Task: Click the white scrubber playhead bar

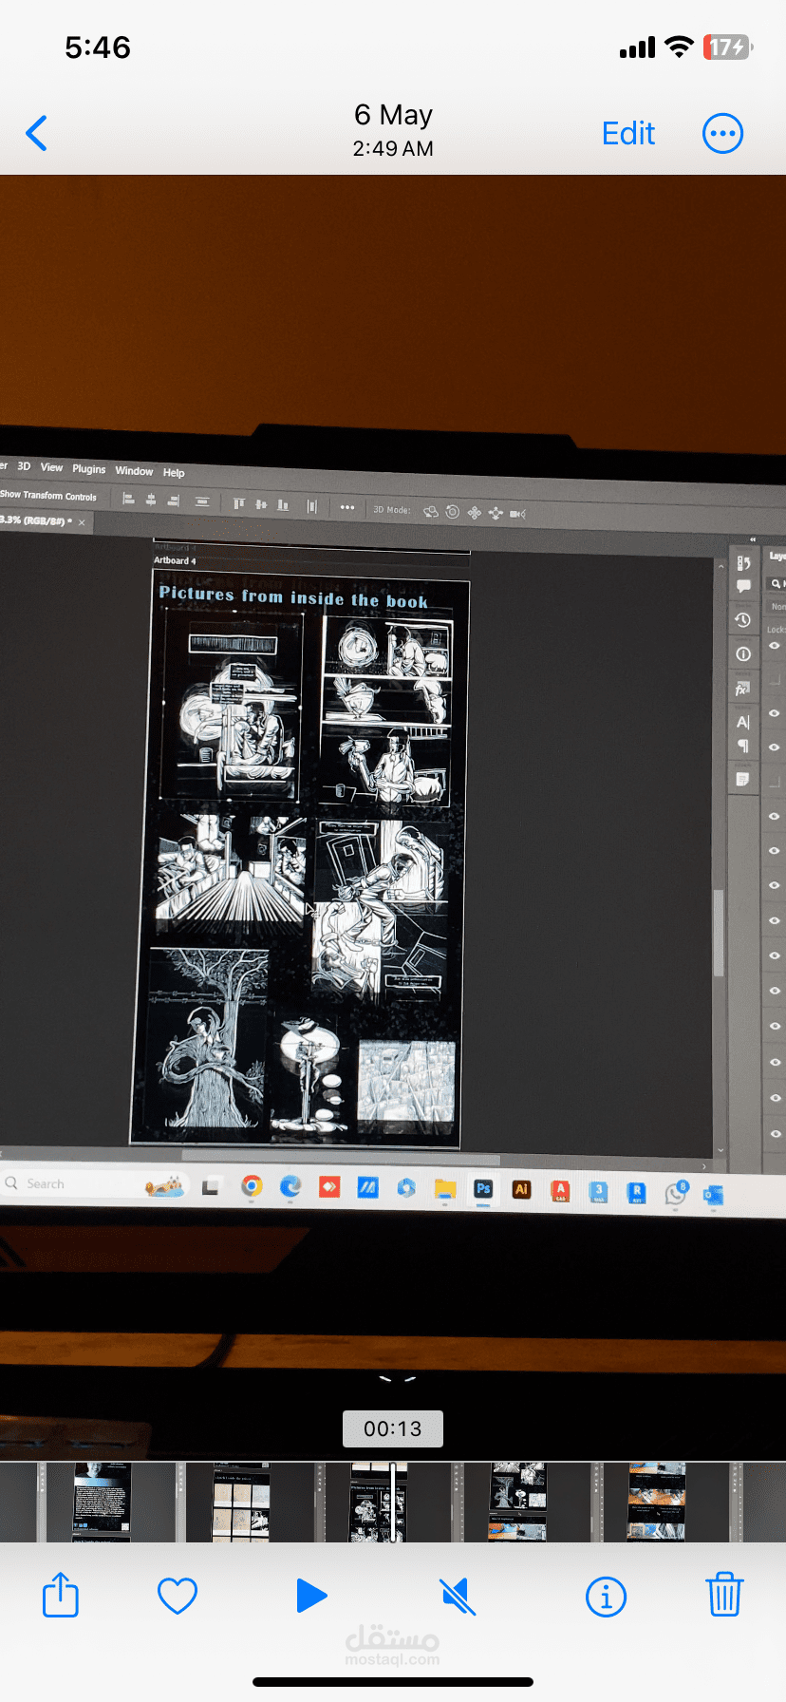Action: (393, 1502)
